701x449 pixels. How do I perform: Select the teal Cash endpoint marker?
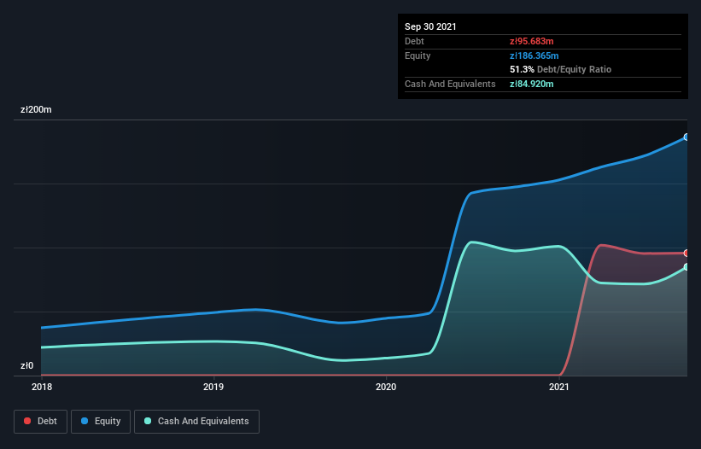686,266
